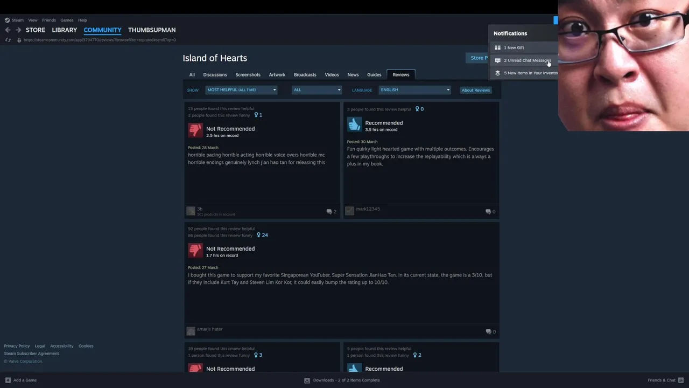Open the Steam menu
Screen dimensions: 689x388
[x=18, y=20]
